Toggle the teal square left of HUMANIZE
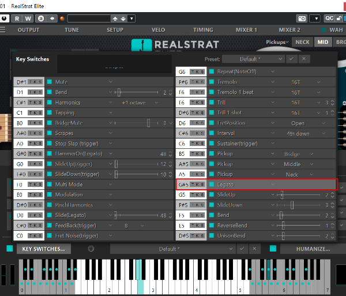This screenshot has height=296, width=346. click(273, 249)
